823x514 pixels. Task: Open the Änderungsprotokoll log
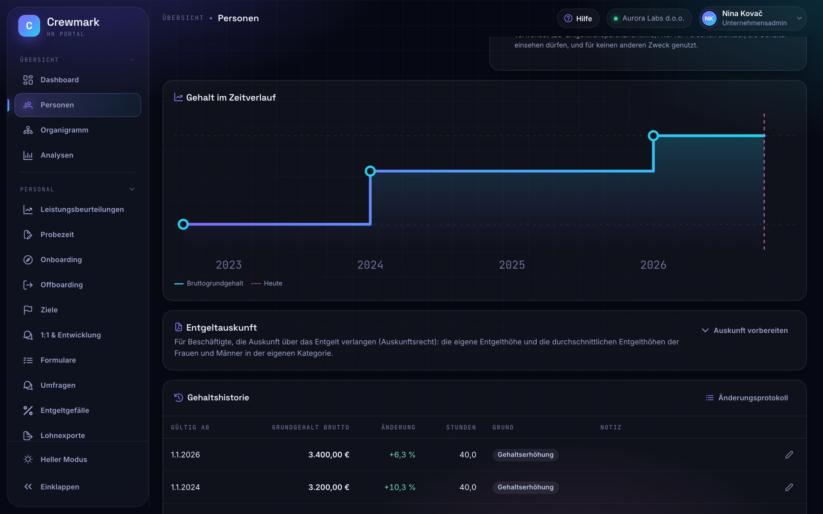747,398
